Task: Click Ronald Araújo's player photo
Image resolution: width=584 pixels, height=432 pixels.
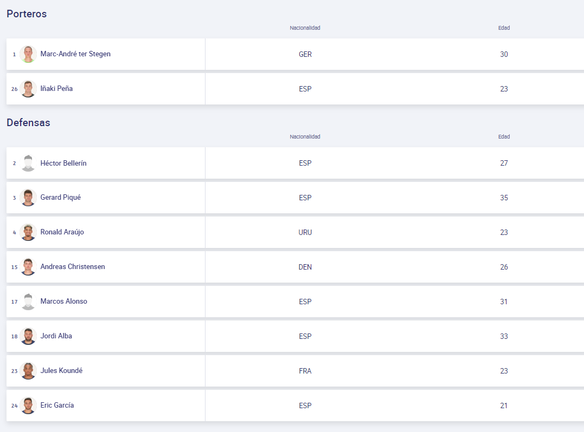Action: pos(28,232)
